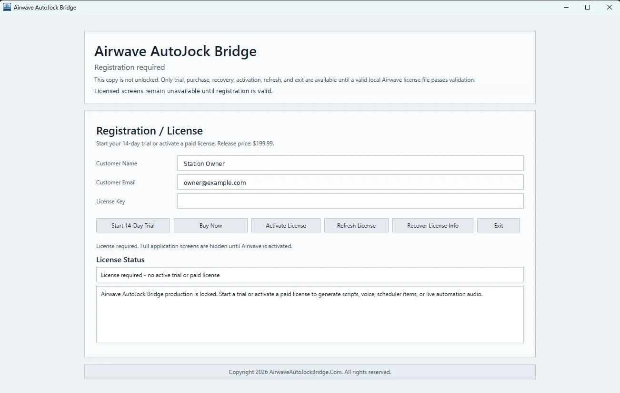Viewport: 620px width, 393px height.
Task: Click the Airwave app icon in title bar
Action: coord(7,7)
